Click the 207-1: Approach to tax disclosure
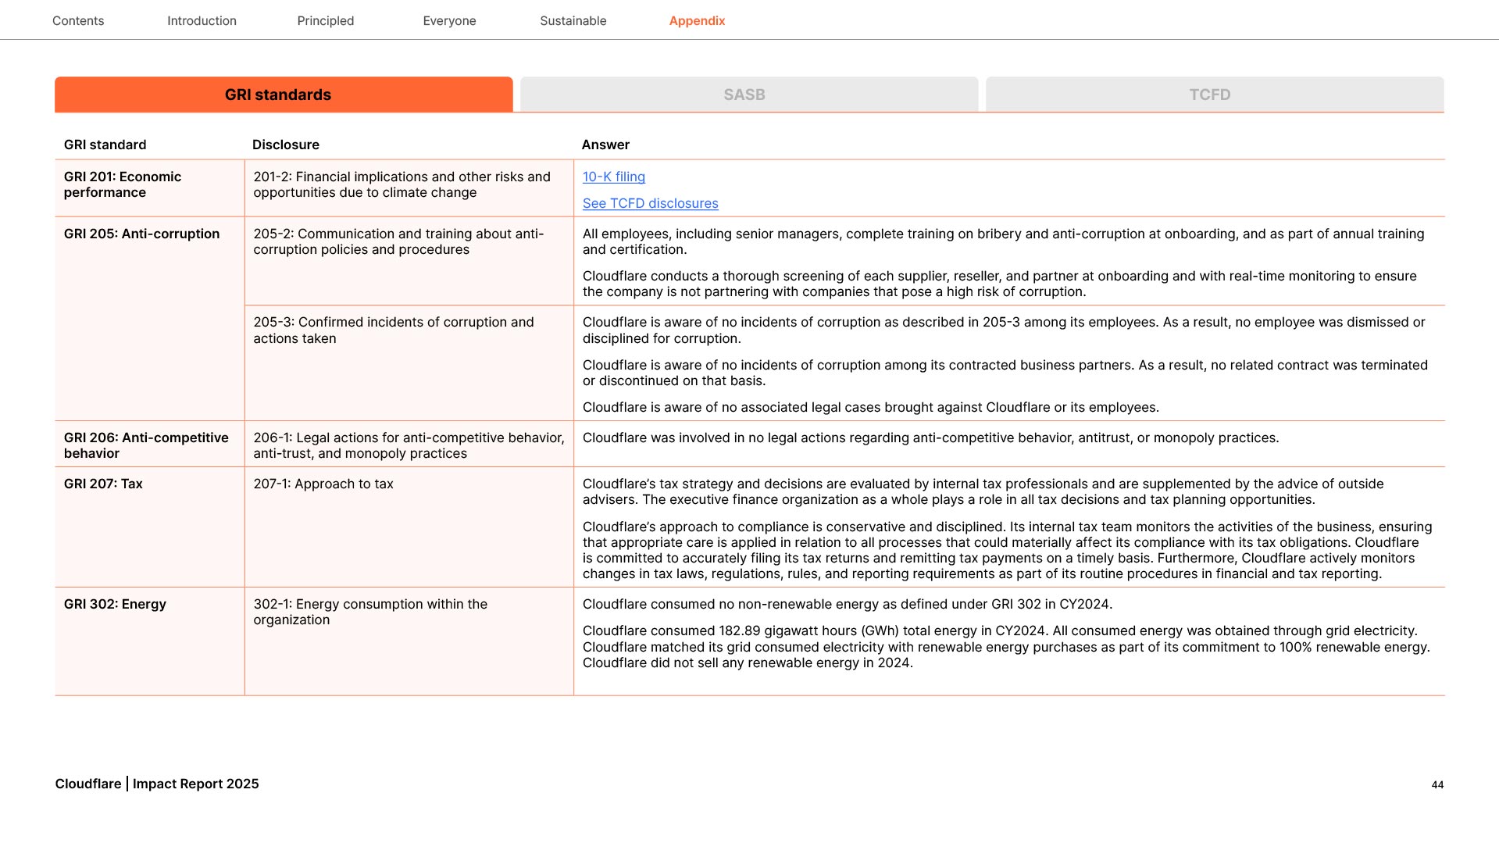 (x=323, y=484)
